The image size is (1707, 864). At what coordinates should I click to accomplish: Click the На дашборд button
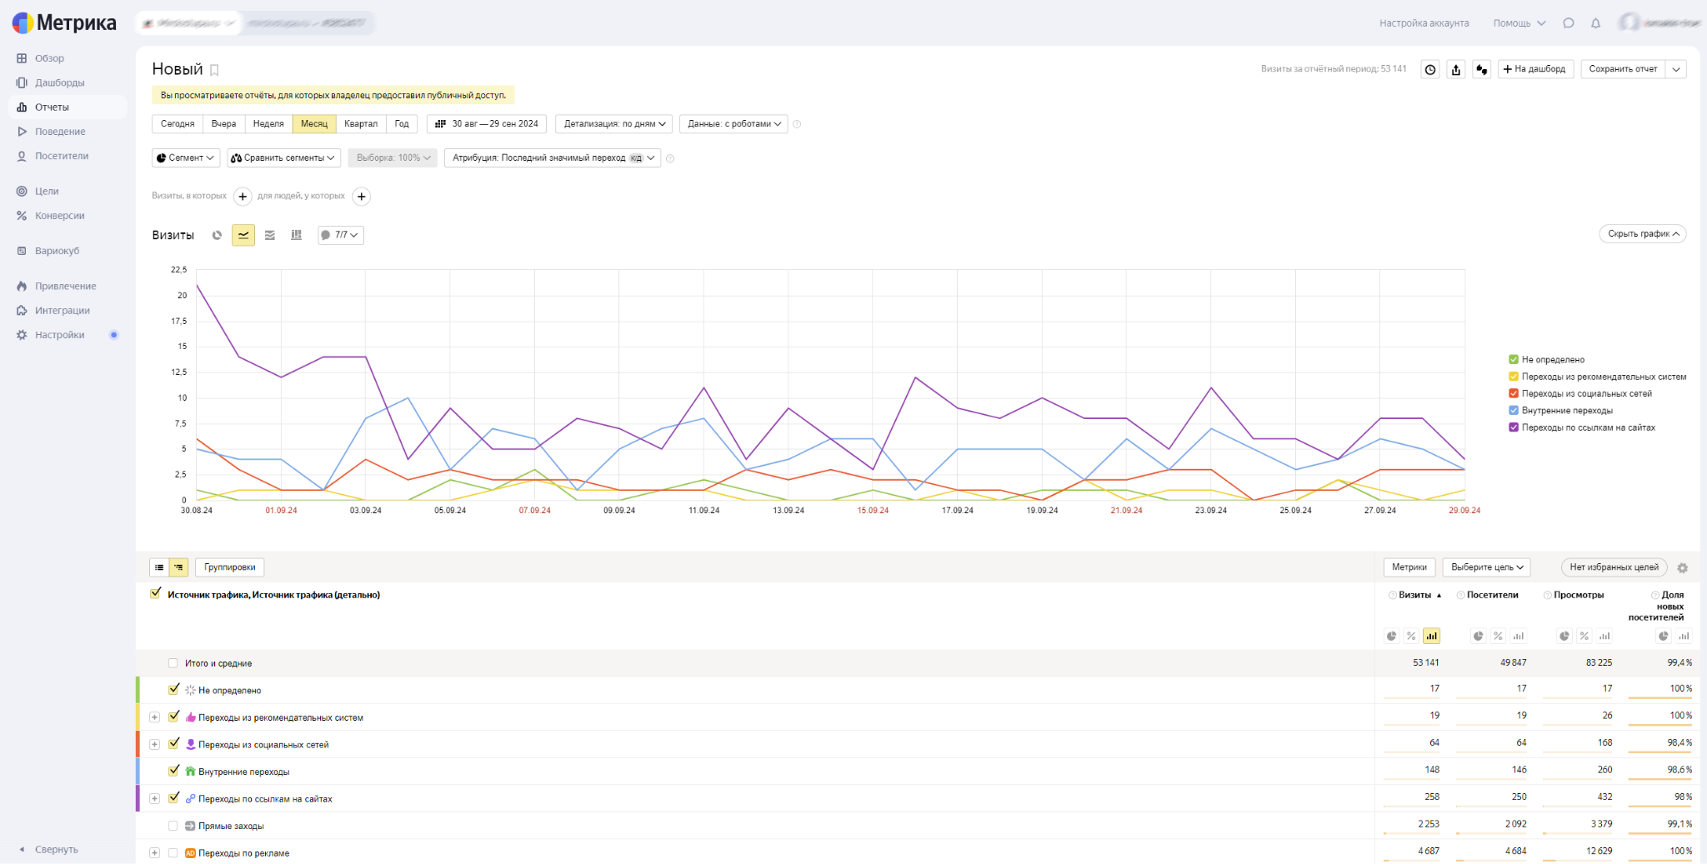click(1534, 69)
